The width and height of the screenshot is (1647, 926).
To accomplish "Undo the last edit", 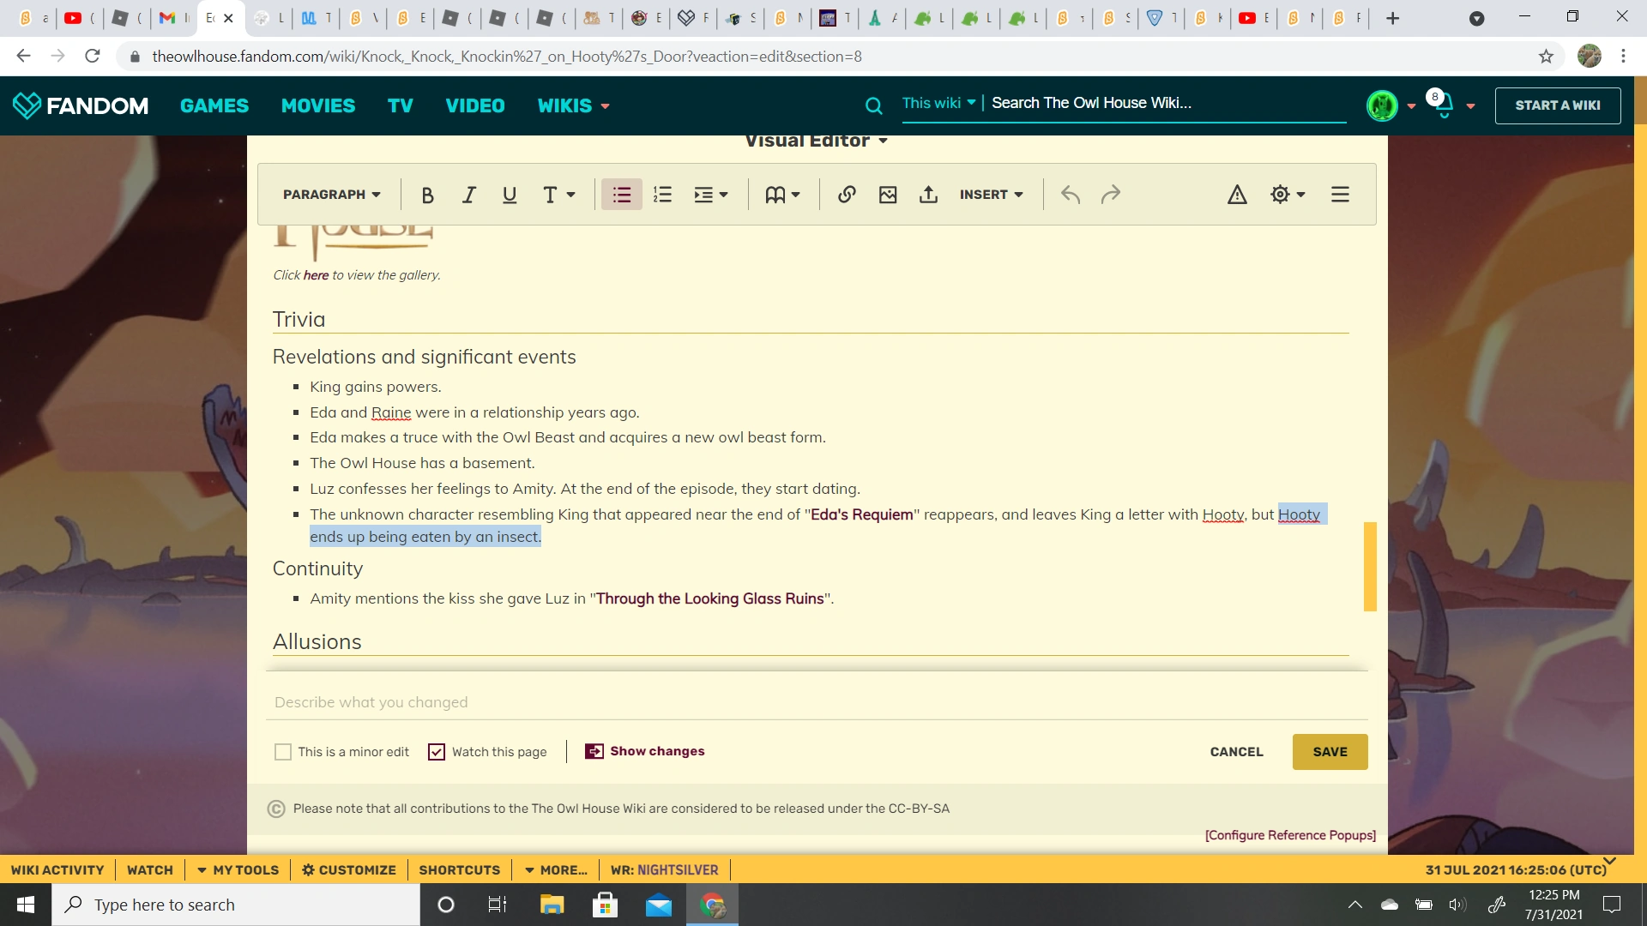I will click(x=1070, y=195).
